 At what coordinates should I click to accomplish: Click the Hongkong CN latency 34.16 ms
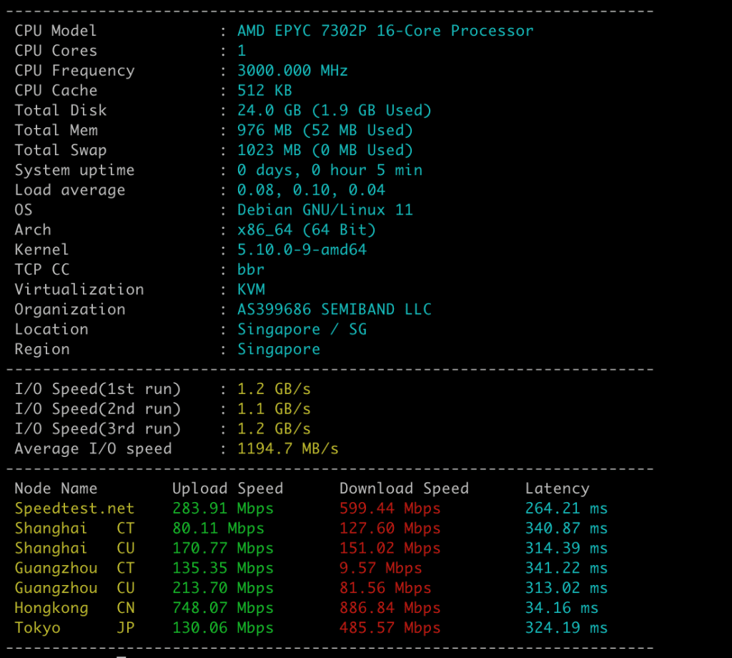pyautogui.click(x=561, y=609)
